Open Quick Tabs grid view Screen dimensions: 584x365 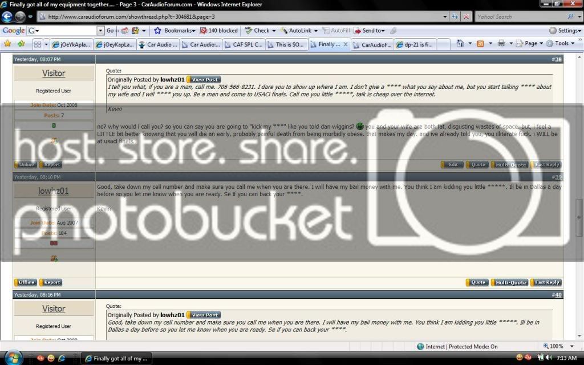38,44
